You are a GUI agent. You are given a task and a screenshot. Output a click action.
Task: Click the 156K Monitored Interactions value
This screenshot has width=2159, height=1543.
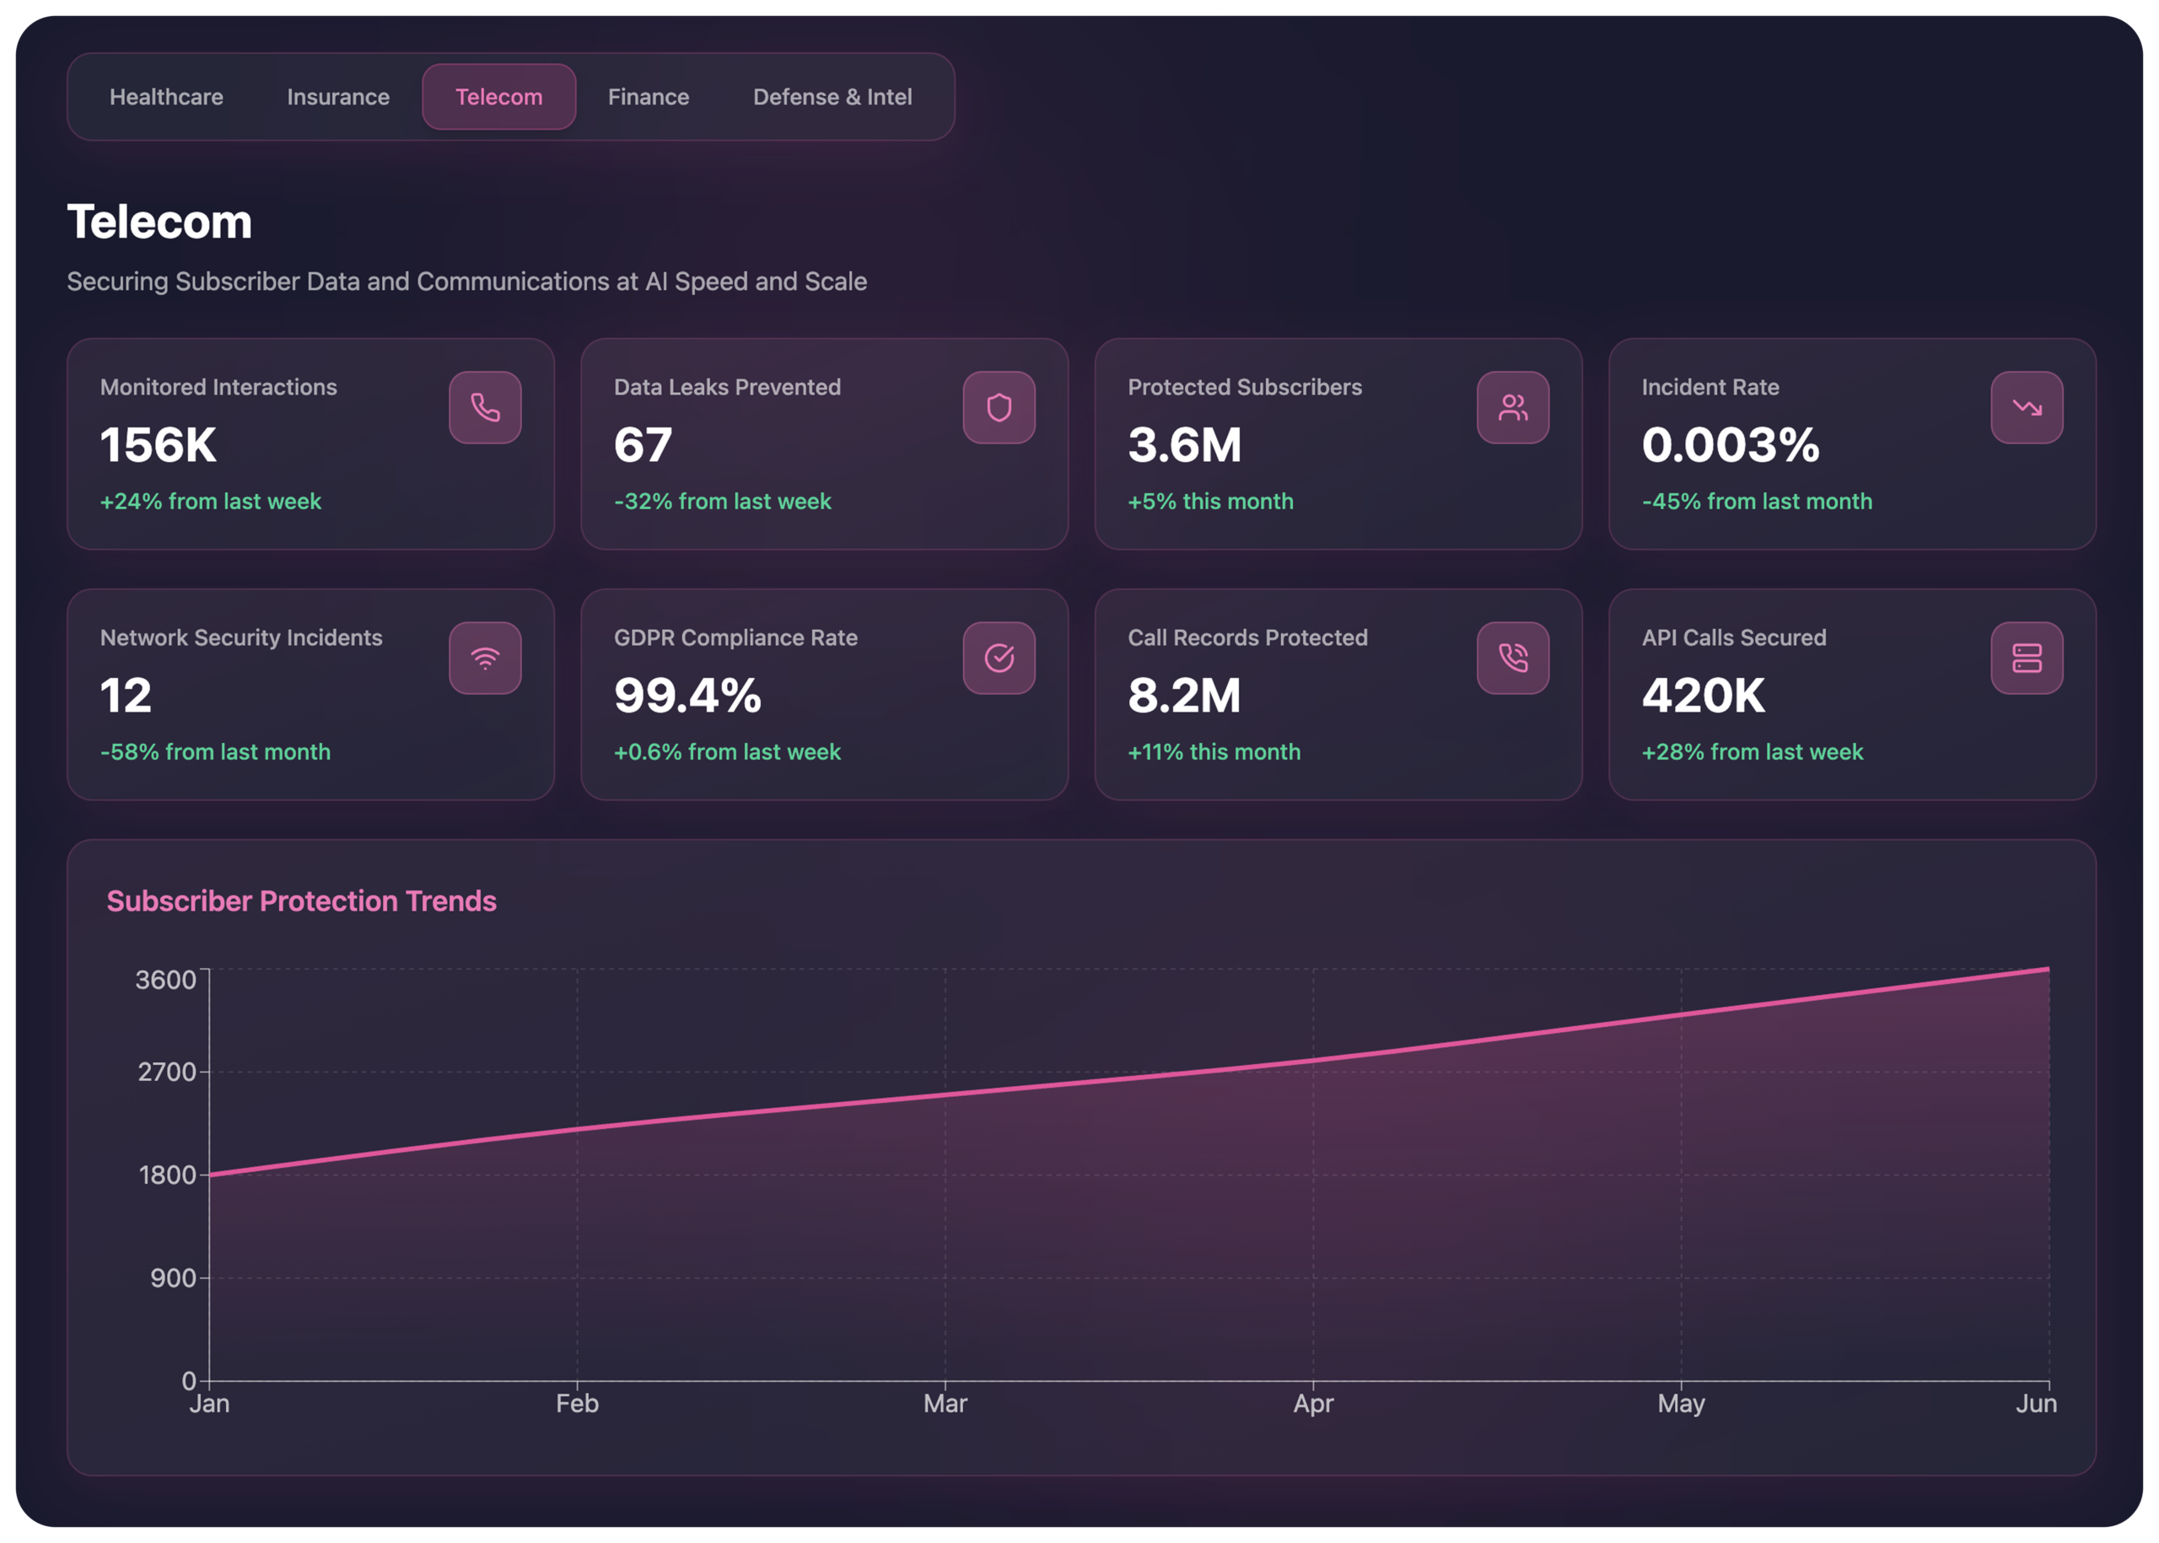point(159,444)
